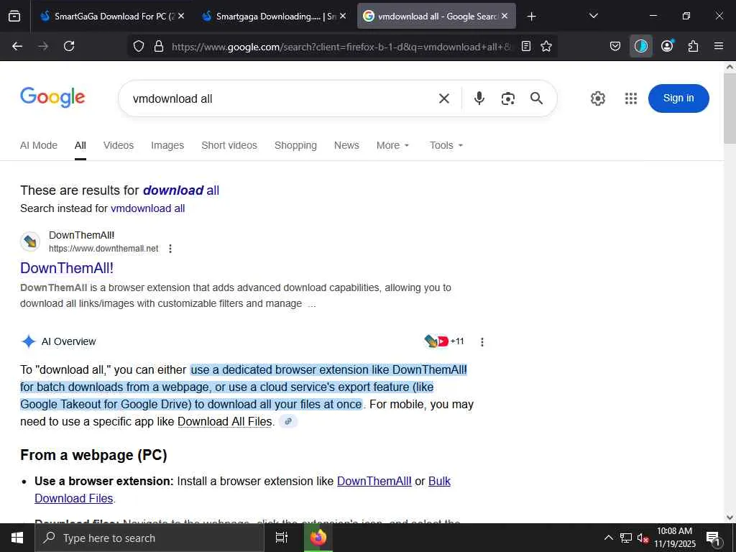Viewport: 736px width, 552px height.
Task: Click the half-moon dark mode extension icon
Action: point(640,46)
